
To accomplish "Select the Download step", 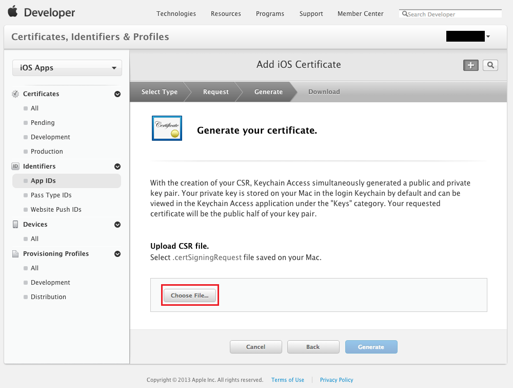I will point(324,92).
